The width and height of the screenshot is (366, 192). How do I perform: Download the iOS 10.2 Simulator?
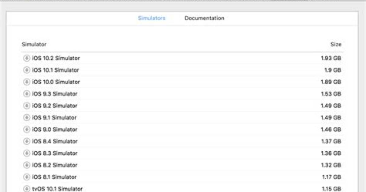27,58
